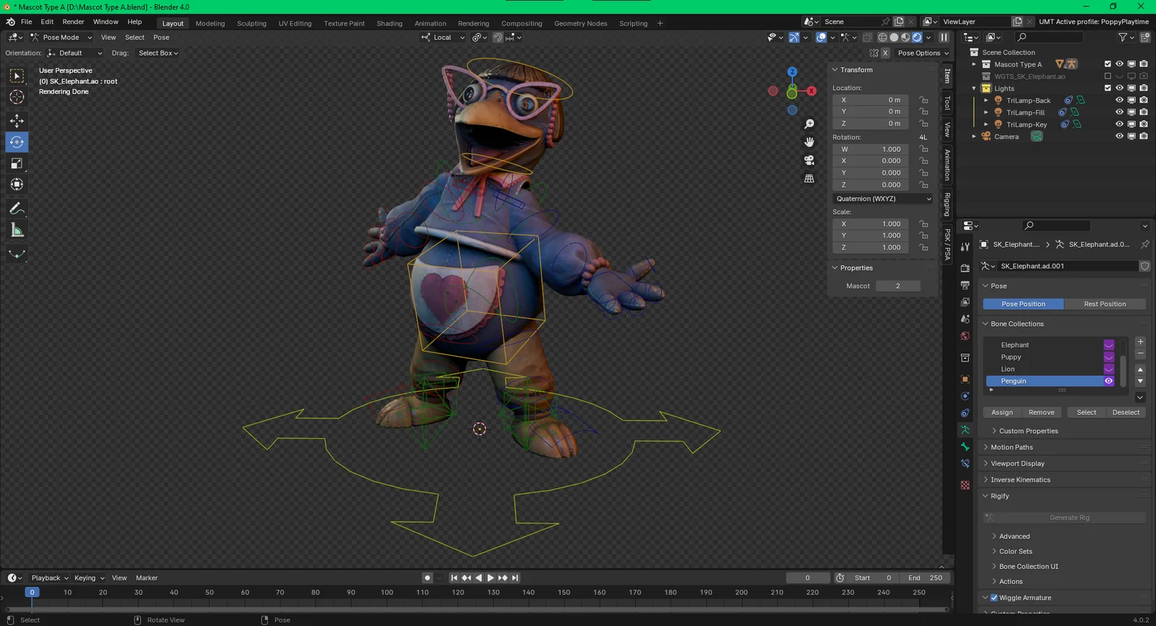Image resolution: width=1156 pixels, height=626 pixels.
Task: Open the Playback dropdown in timeline
Action: pos(49,578)
